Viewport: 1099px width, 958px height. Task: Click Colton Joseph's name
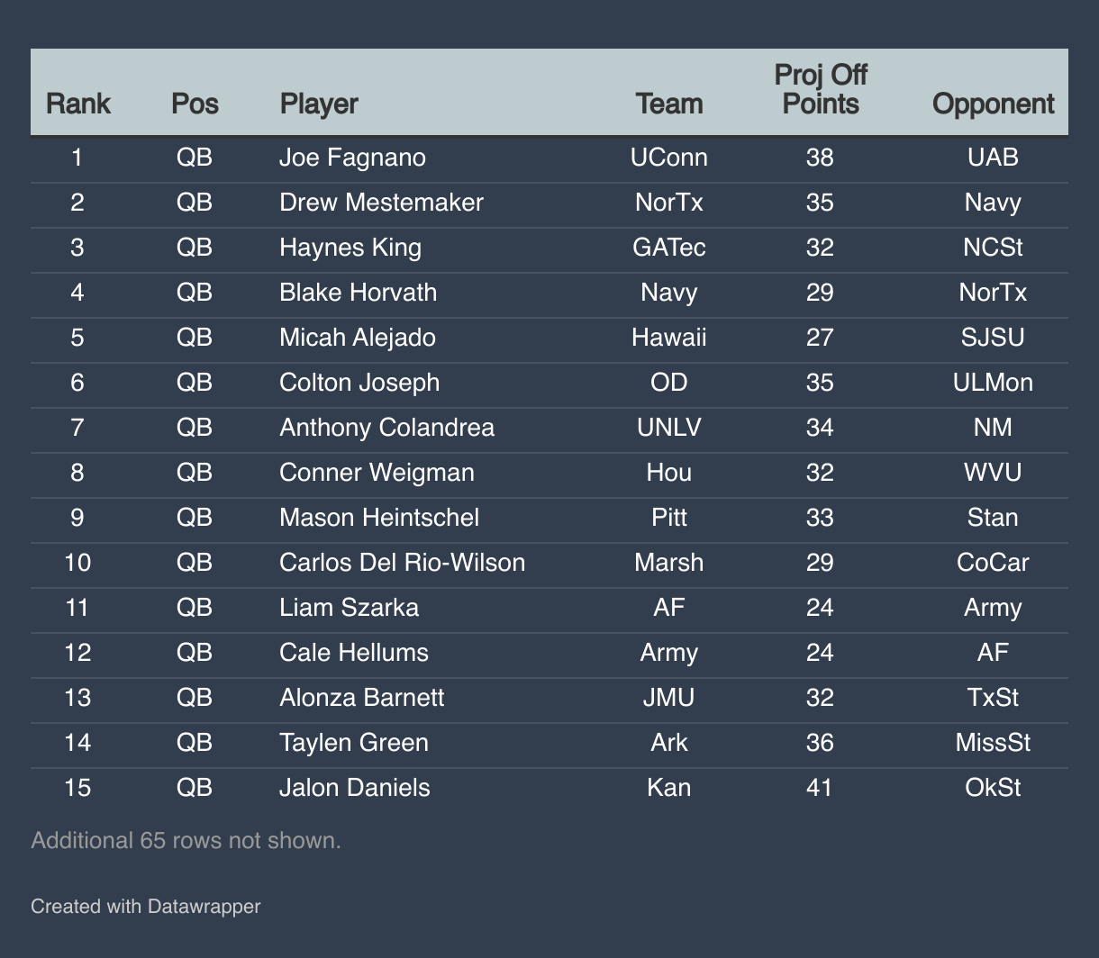tap(359, 383)
